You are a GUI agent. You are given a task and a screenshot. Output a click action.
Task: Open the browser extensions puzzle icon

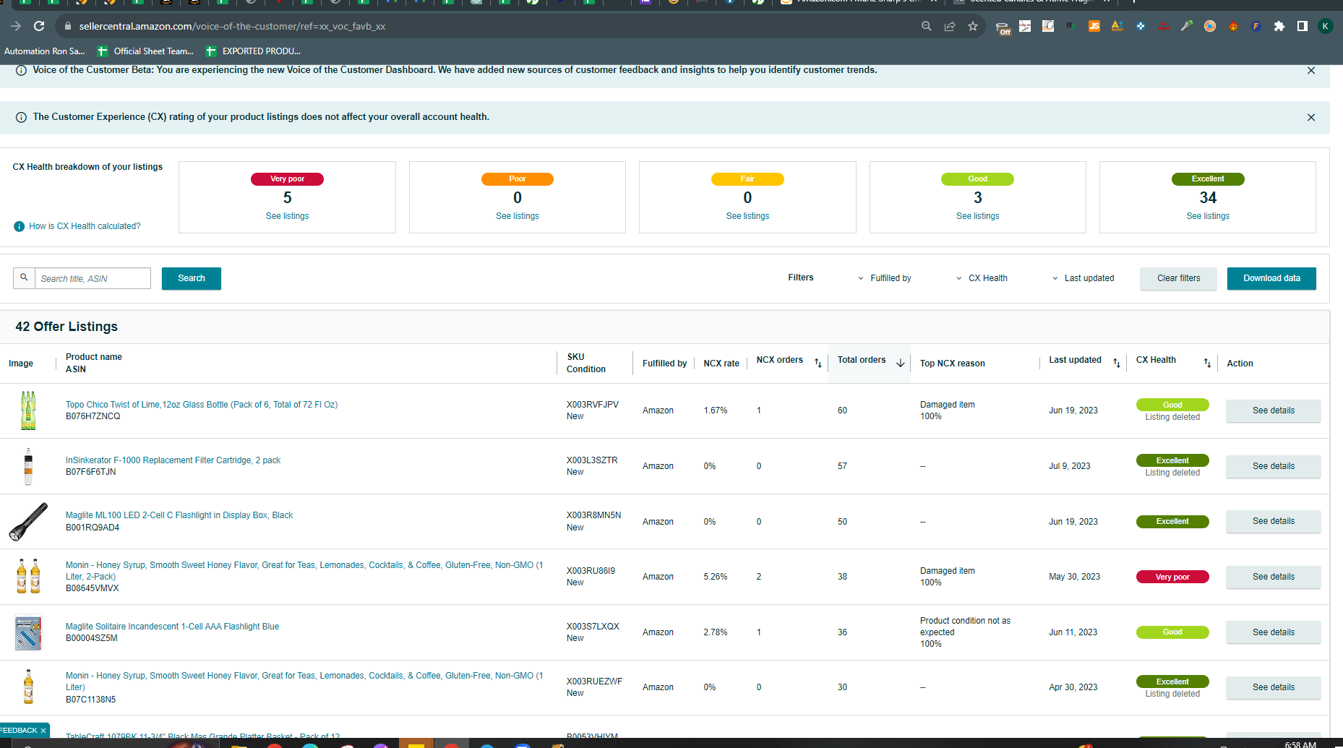point(1279,26)
